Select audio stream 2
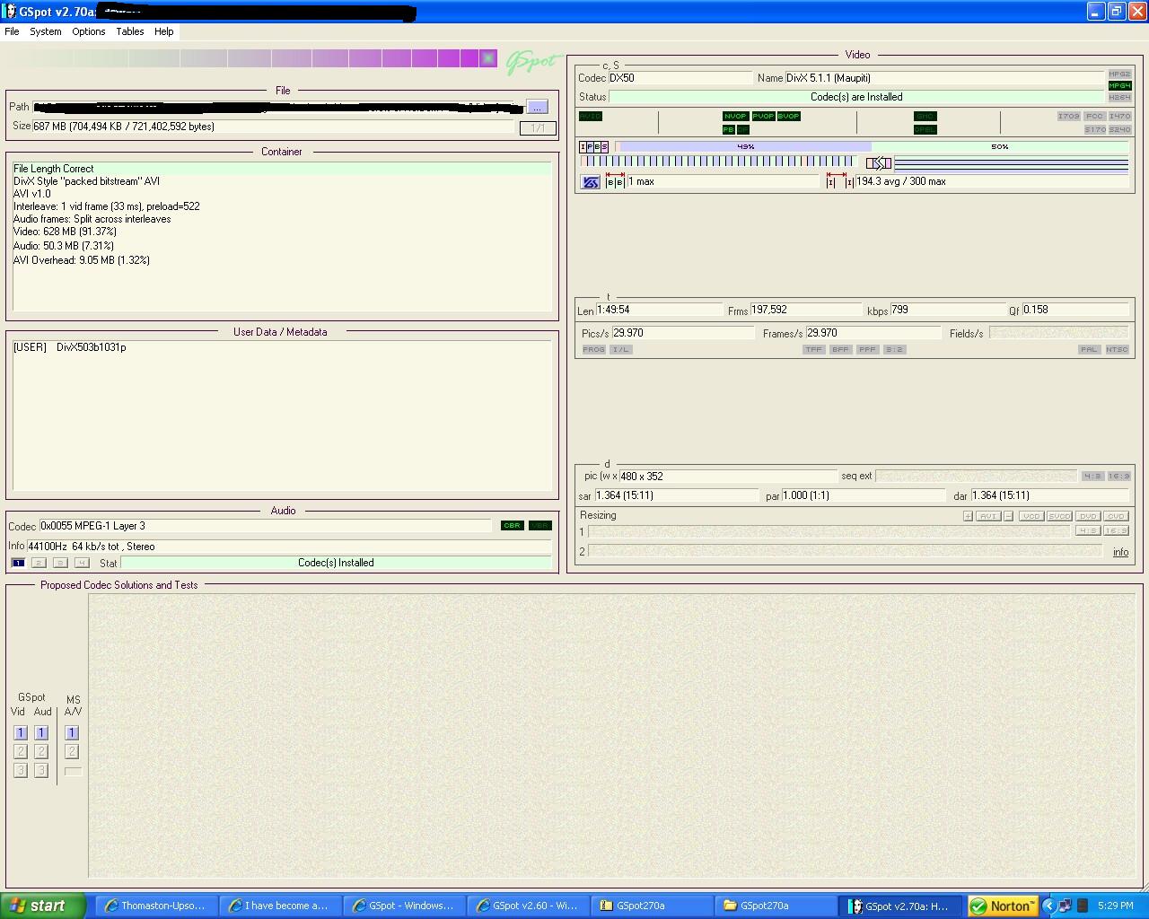Viewport: 1149px width, 919px height. point(39,564)
